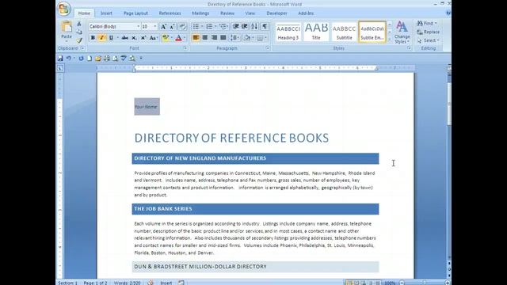The width and height of the screenshot is (507, 285).
Task: Increase the paragraph indent
Action: point(245,26)
